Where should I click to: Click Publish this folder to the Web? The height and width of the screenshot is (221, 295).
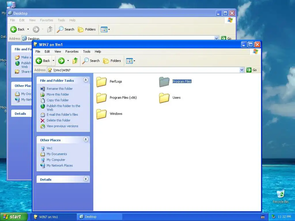pos(63,108)
